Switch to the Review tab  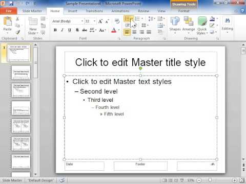pos(143,11)
